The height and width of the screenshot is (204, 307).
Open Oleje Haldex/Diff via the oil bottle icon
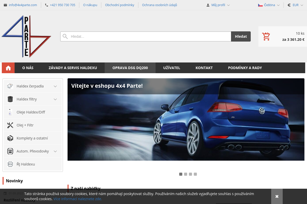[10, 112]
